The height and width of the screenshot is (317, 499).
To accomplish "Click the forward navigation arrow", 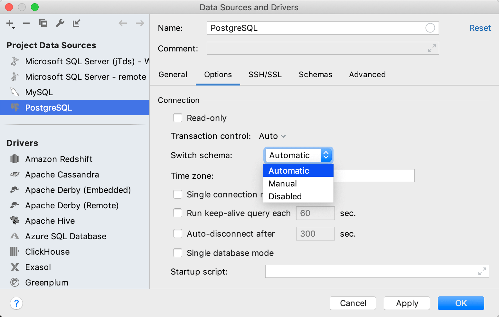I will [139, 23].
